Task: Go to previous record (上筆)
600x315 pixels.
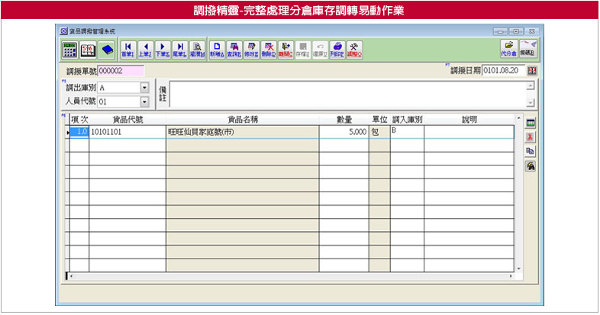Action: tap(145, 50)
